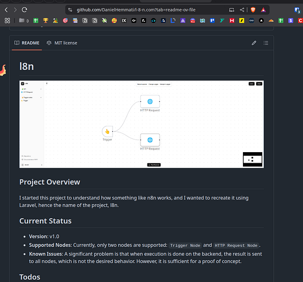Open the purple hexagon pattern bookmark

(x=183, y=21)
